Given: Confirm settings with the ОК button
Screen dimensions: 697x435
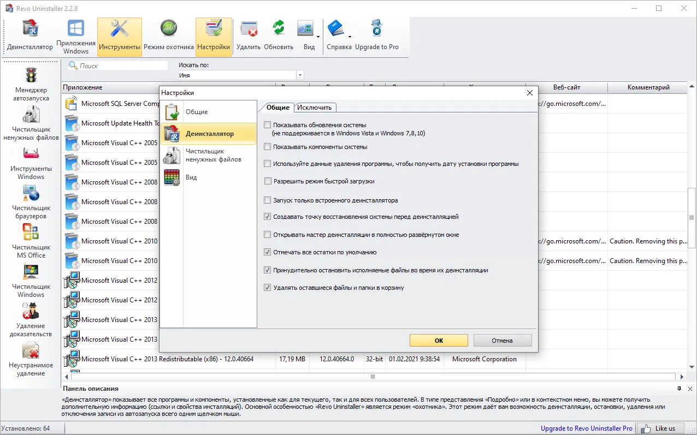Looking at the screenshot, I should (x=439, y=340).
